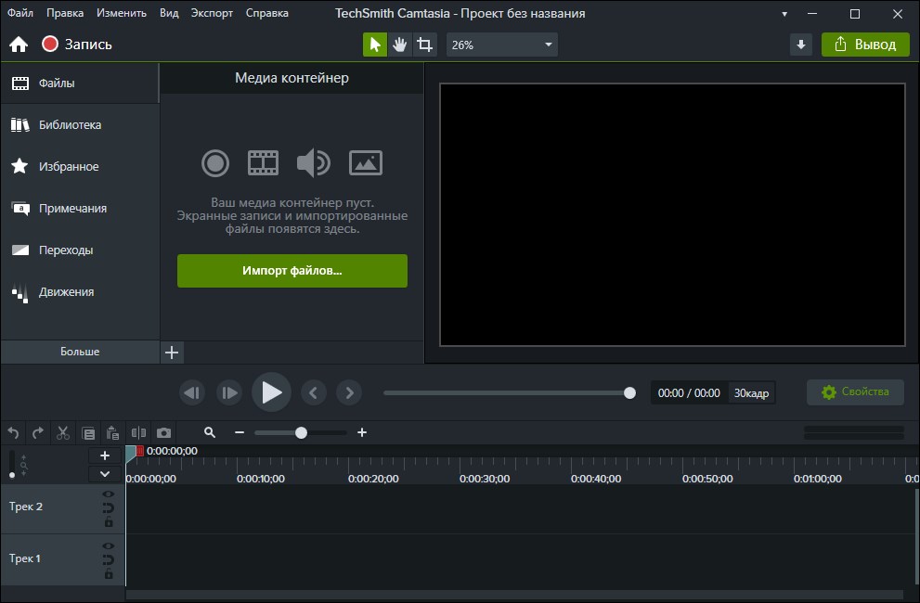
Task: Lock Трек 1
Action: click(110, 573)
